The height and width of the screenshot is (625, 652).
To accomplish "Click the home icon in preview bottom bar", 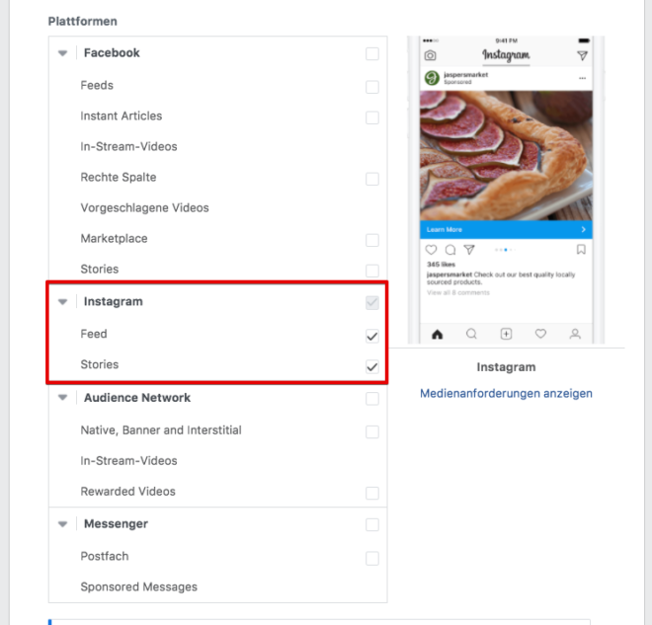I will 437,334.
